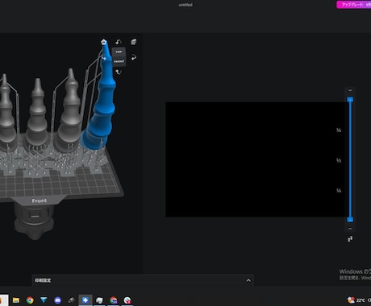371x306 pixels.
Task: Open Discord from the taskbar
Action: (x=57, y=300)
